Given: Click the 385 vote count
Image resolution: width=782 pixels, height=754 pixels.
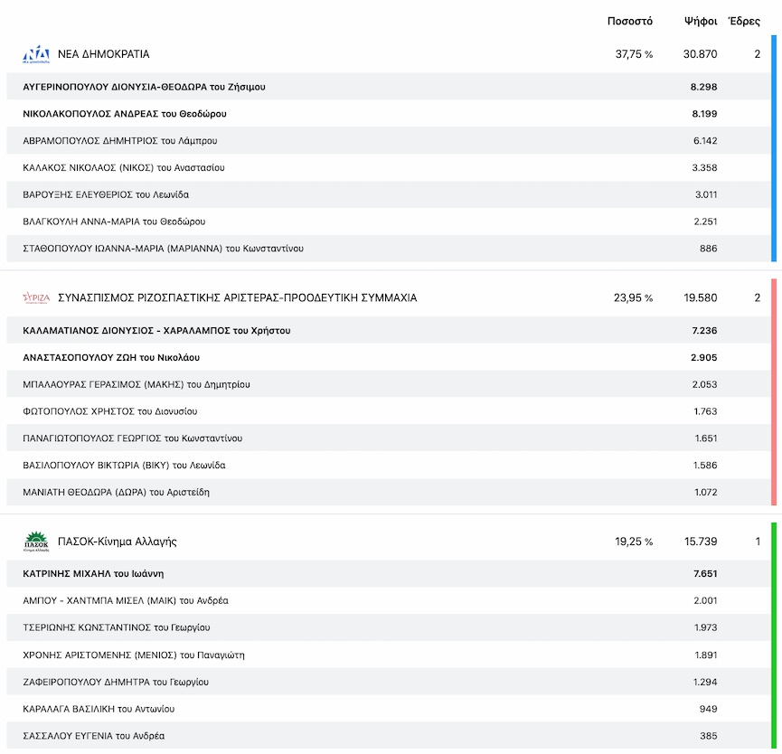Looking at the screenshot, I should click(708, 736).
